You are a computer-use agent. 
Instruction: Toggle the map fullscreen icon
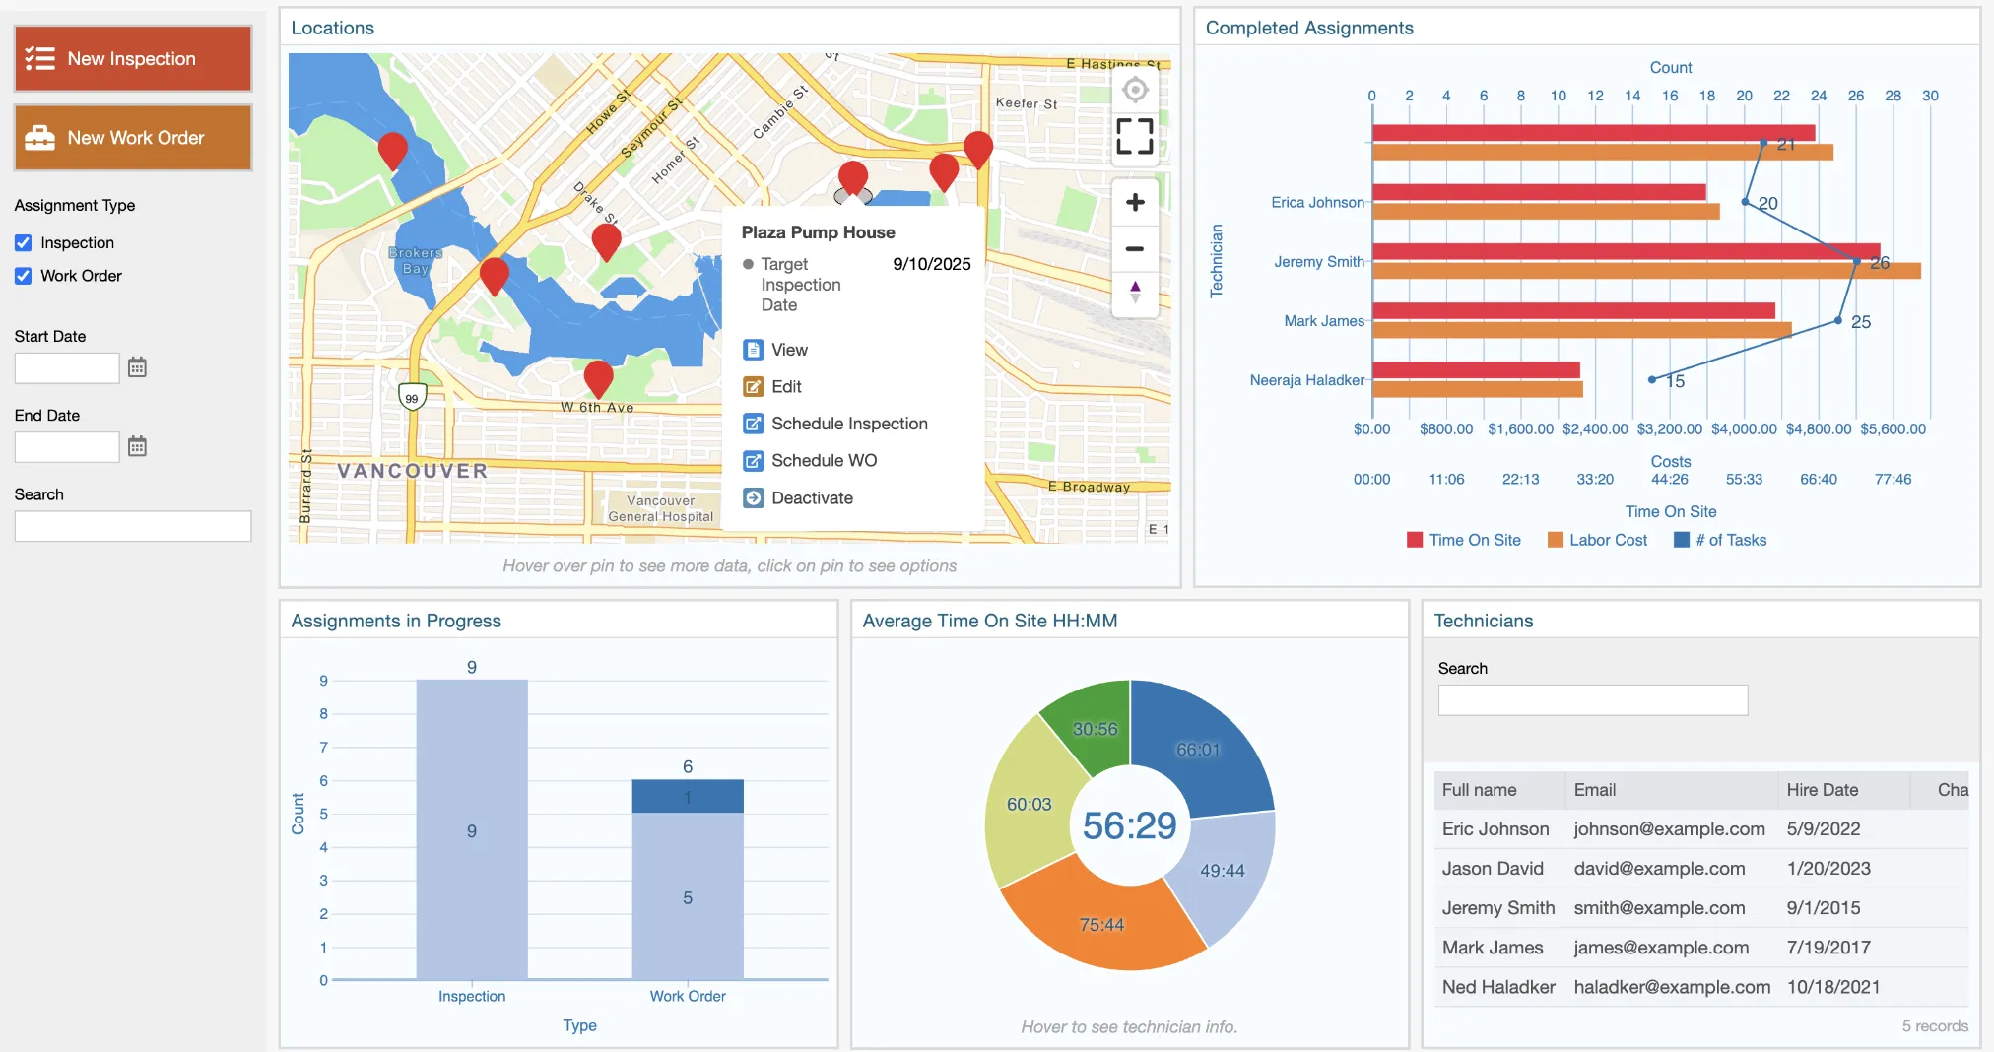point(1135,137)
